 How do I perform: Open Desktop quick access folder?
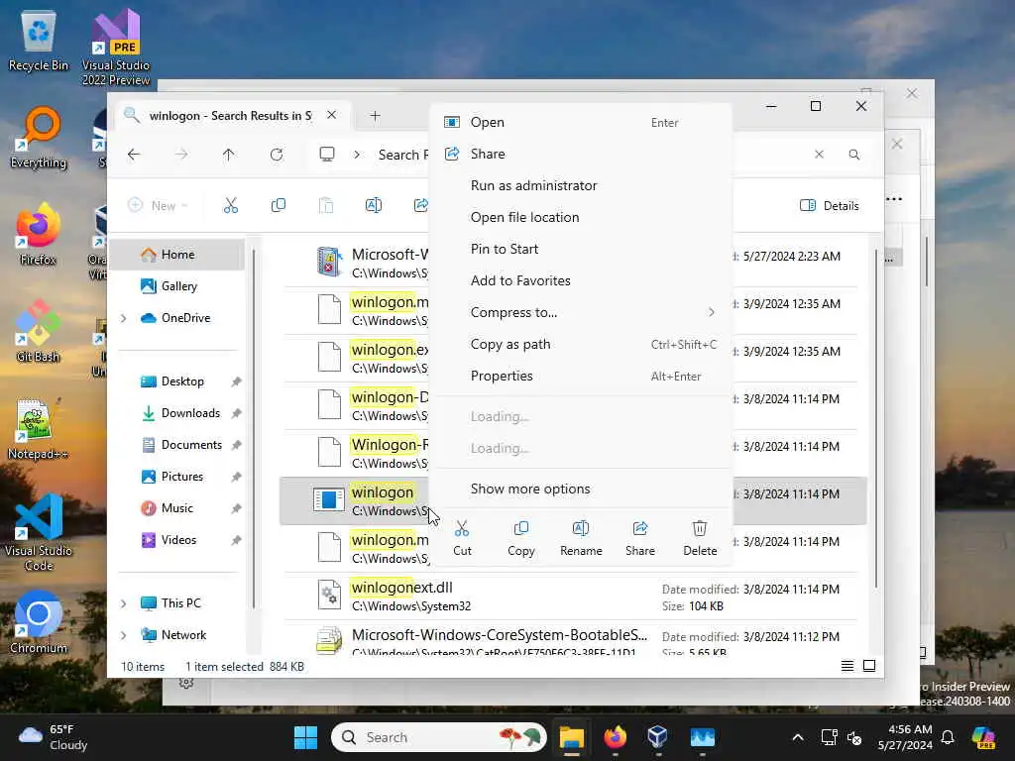182,381
